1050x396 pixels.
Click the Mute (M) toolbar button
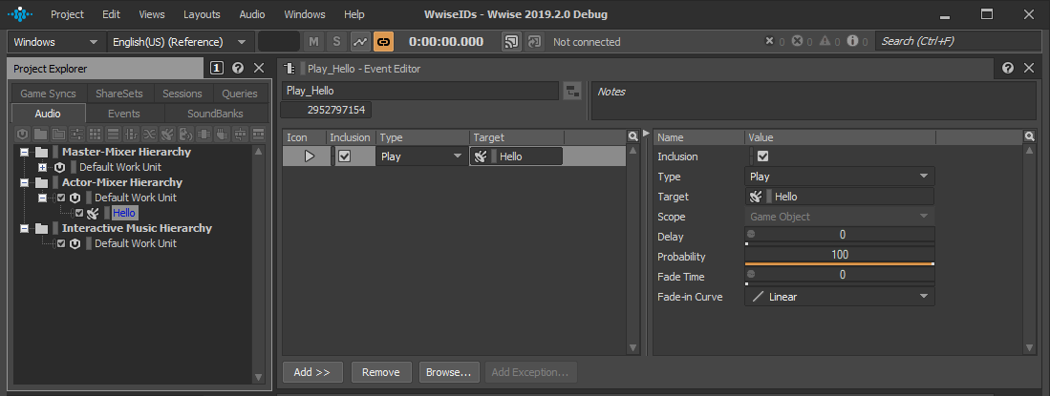(x=314, y=42)
